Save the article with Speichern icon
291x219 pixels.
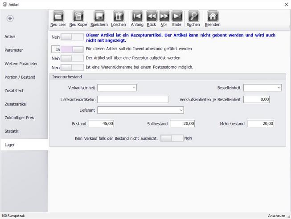[99, 16]
